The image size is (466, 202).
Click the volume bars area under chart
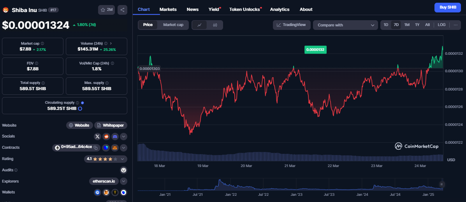[290, 152]
